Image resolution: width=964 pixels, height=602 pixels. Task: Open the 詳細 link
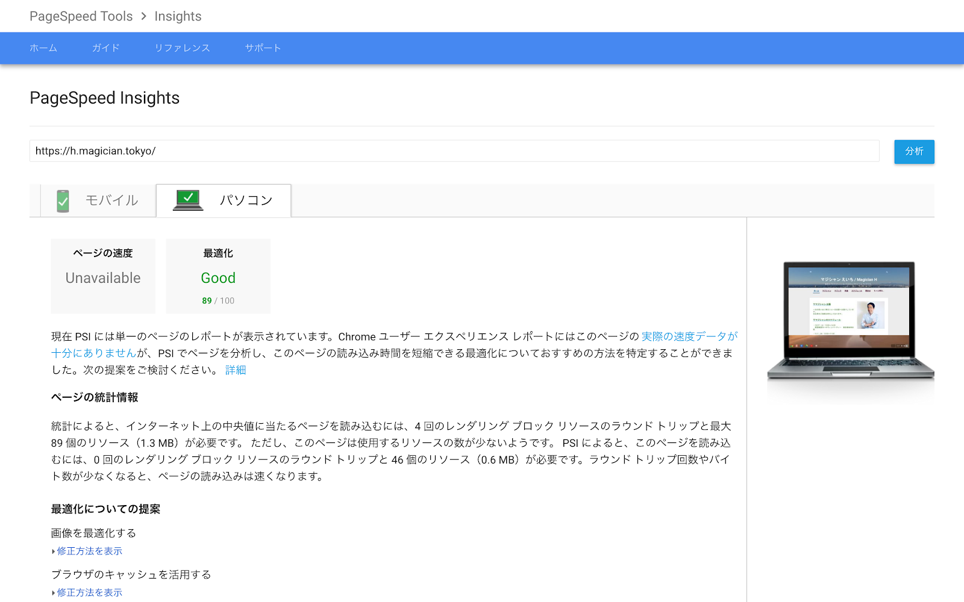(236, 370)
